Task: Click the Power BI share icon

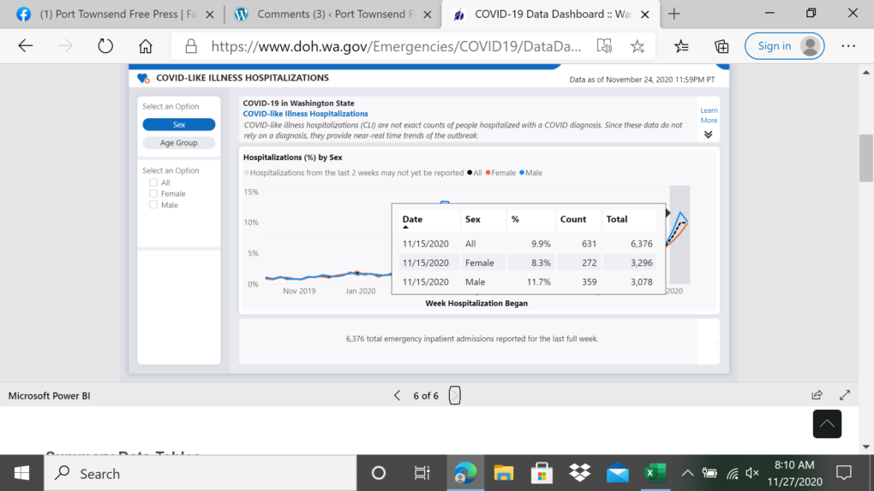Action: pos(817,395)
